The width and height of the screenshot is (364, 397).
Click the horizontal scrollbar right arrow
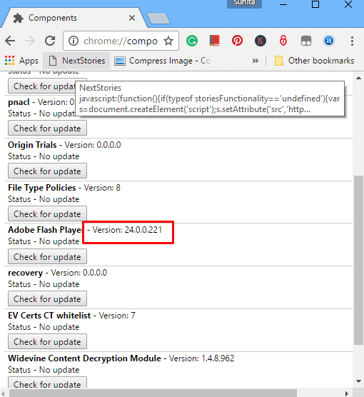(x=347, y=393)
